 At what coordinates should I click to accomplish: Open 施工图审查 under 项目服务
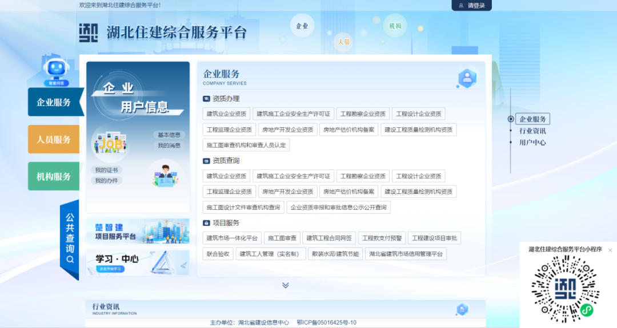pos(282,238)
